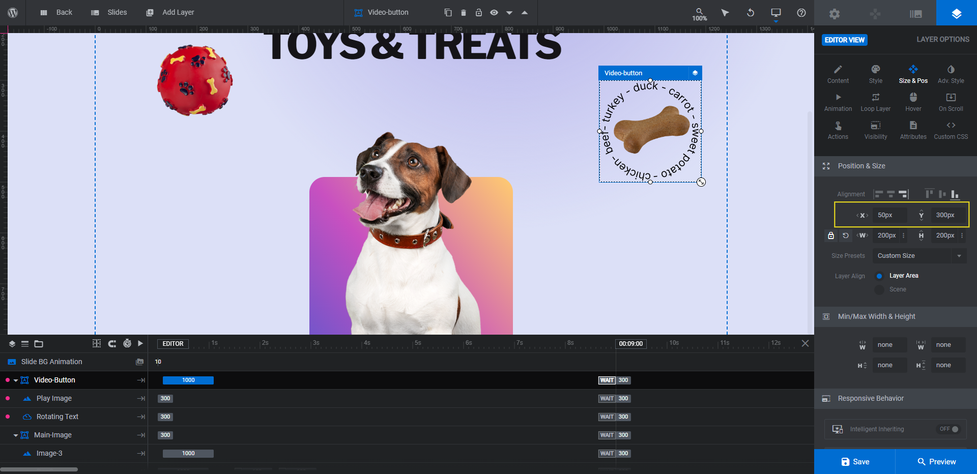977x474 pixels.
Task: Open the Adv. Style settings
Action: tap(951, 74)
